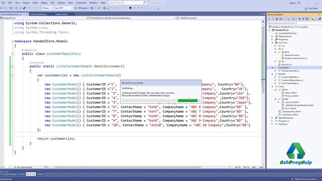Viewport: 322px width, 181px height.
Task: Expand the Properties node in Solution Explorer
Action: tap(272, 39)
